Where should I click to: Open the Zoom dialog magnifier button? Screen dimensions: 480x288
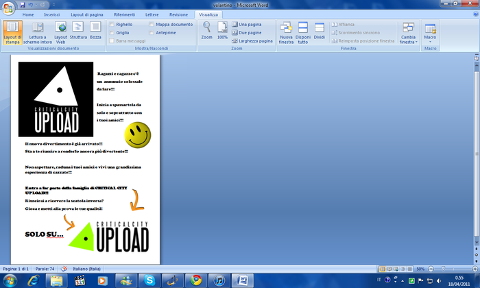(x=206, y=31)
